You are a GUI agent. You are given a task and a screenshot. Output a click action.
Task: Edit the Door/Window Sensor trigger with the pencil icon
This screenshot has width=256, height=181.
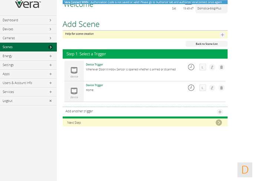(212, 67)
